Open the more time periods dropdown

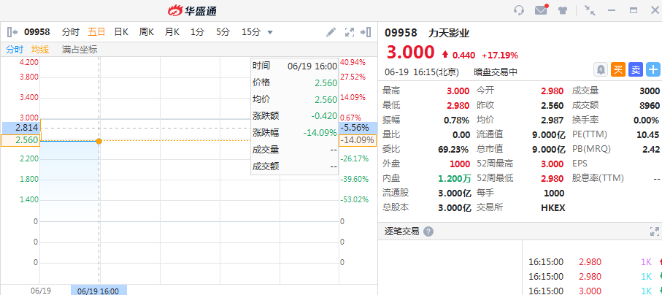click(270, 32)
